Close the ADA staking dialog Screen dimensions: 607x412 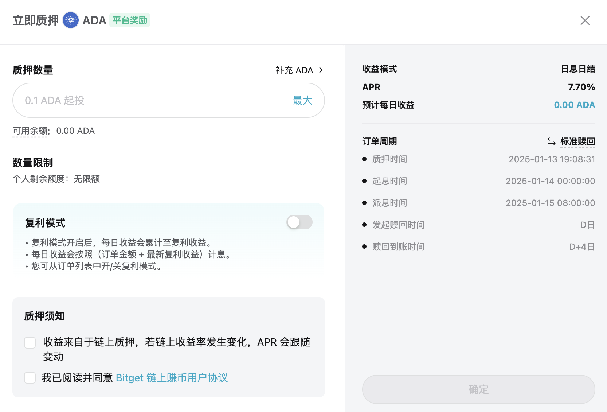tap(585, 20)
